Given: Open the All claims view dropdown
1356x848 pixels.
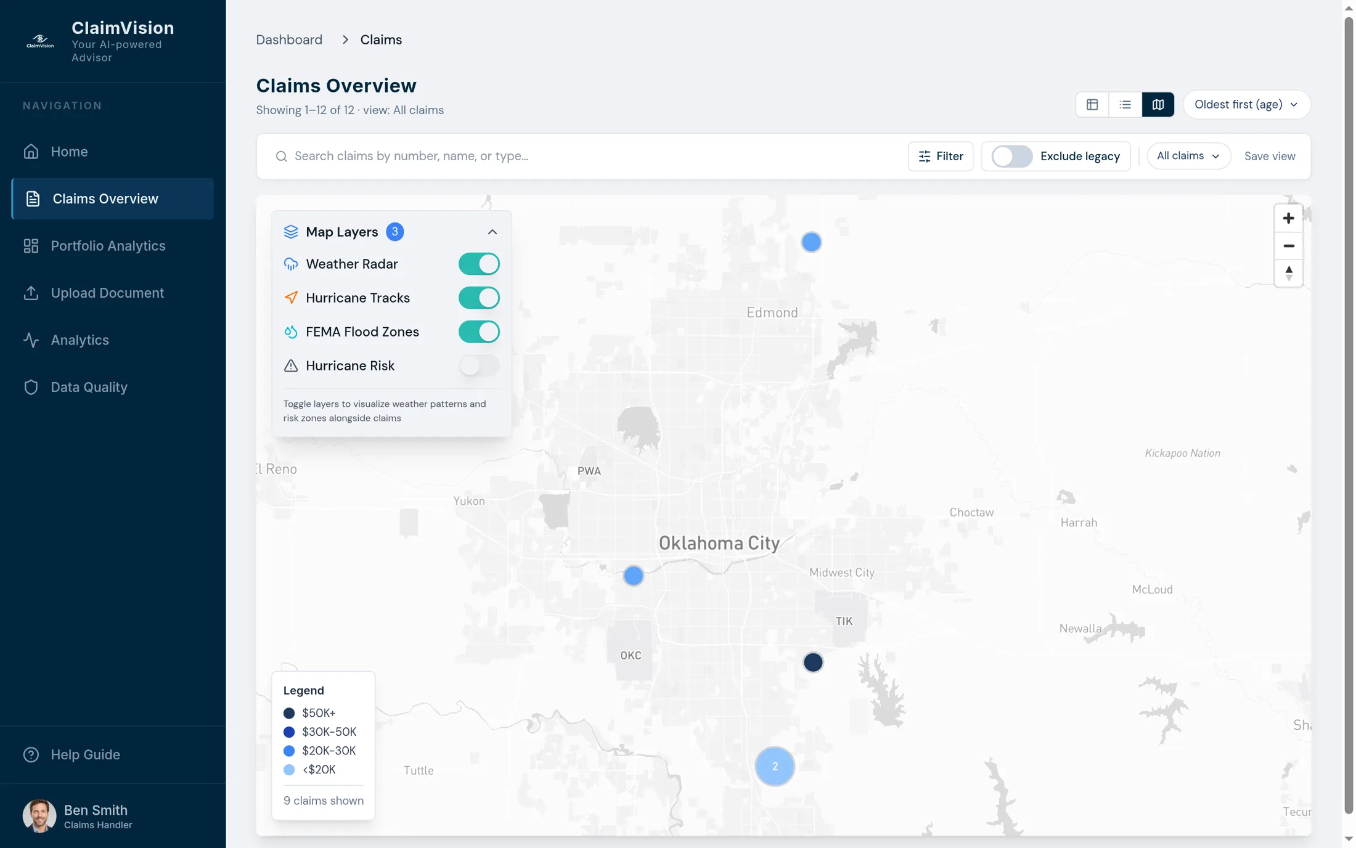Looking at the screenshot, I should click(1188, 156).
